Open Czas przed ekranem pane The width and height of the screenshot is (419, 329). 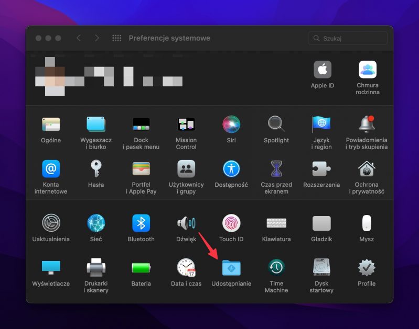276,169
